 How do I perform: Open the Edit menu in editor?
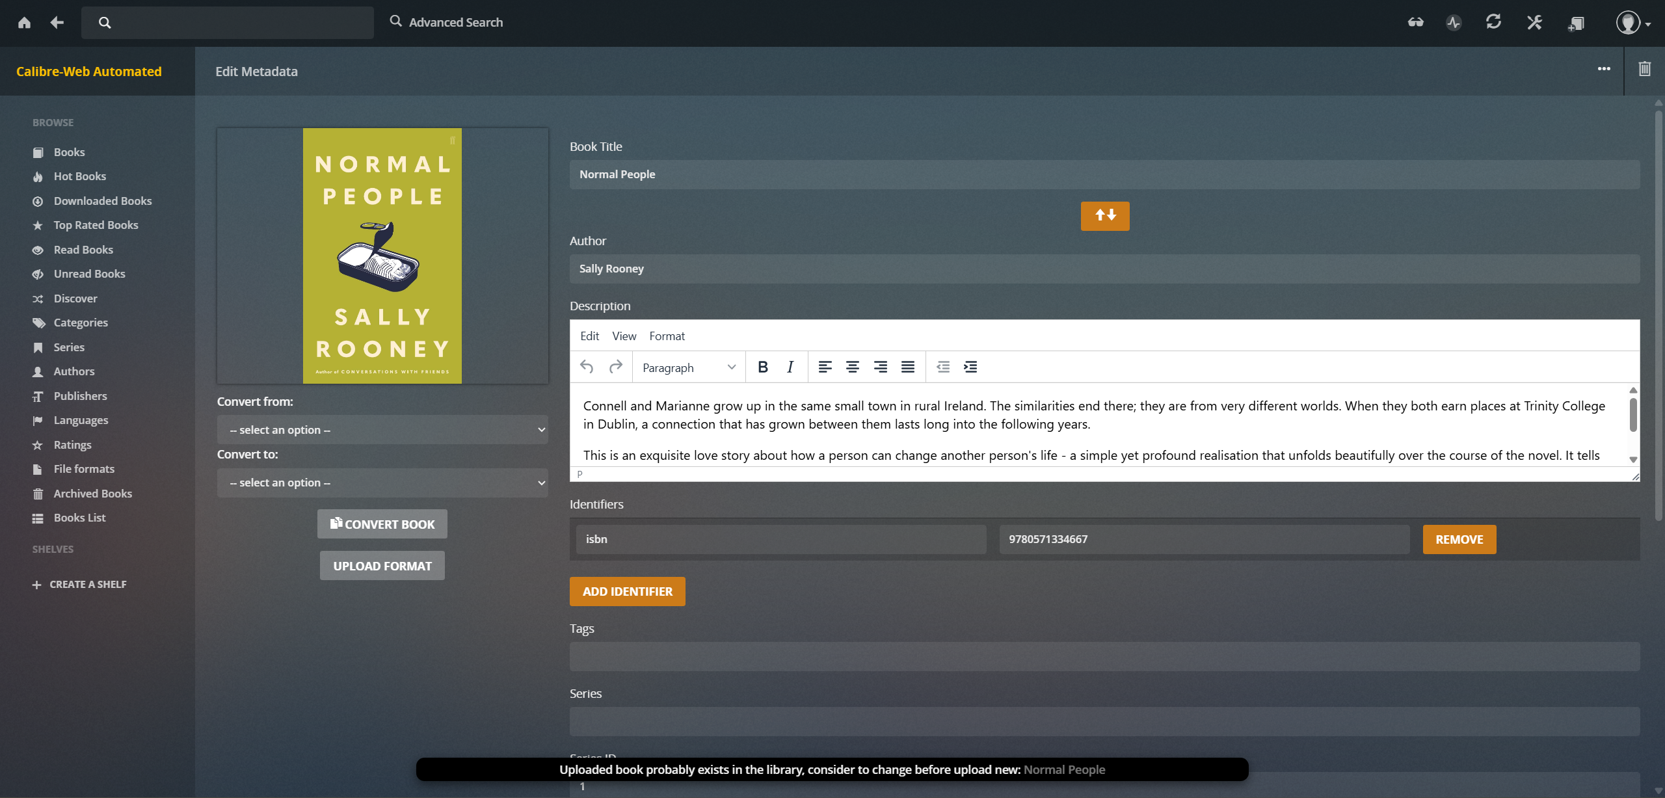(x=589, y=336)
